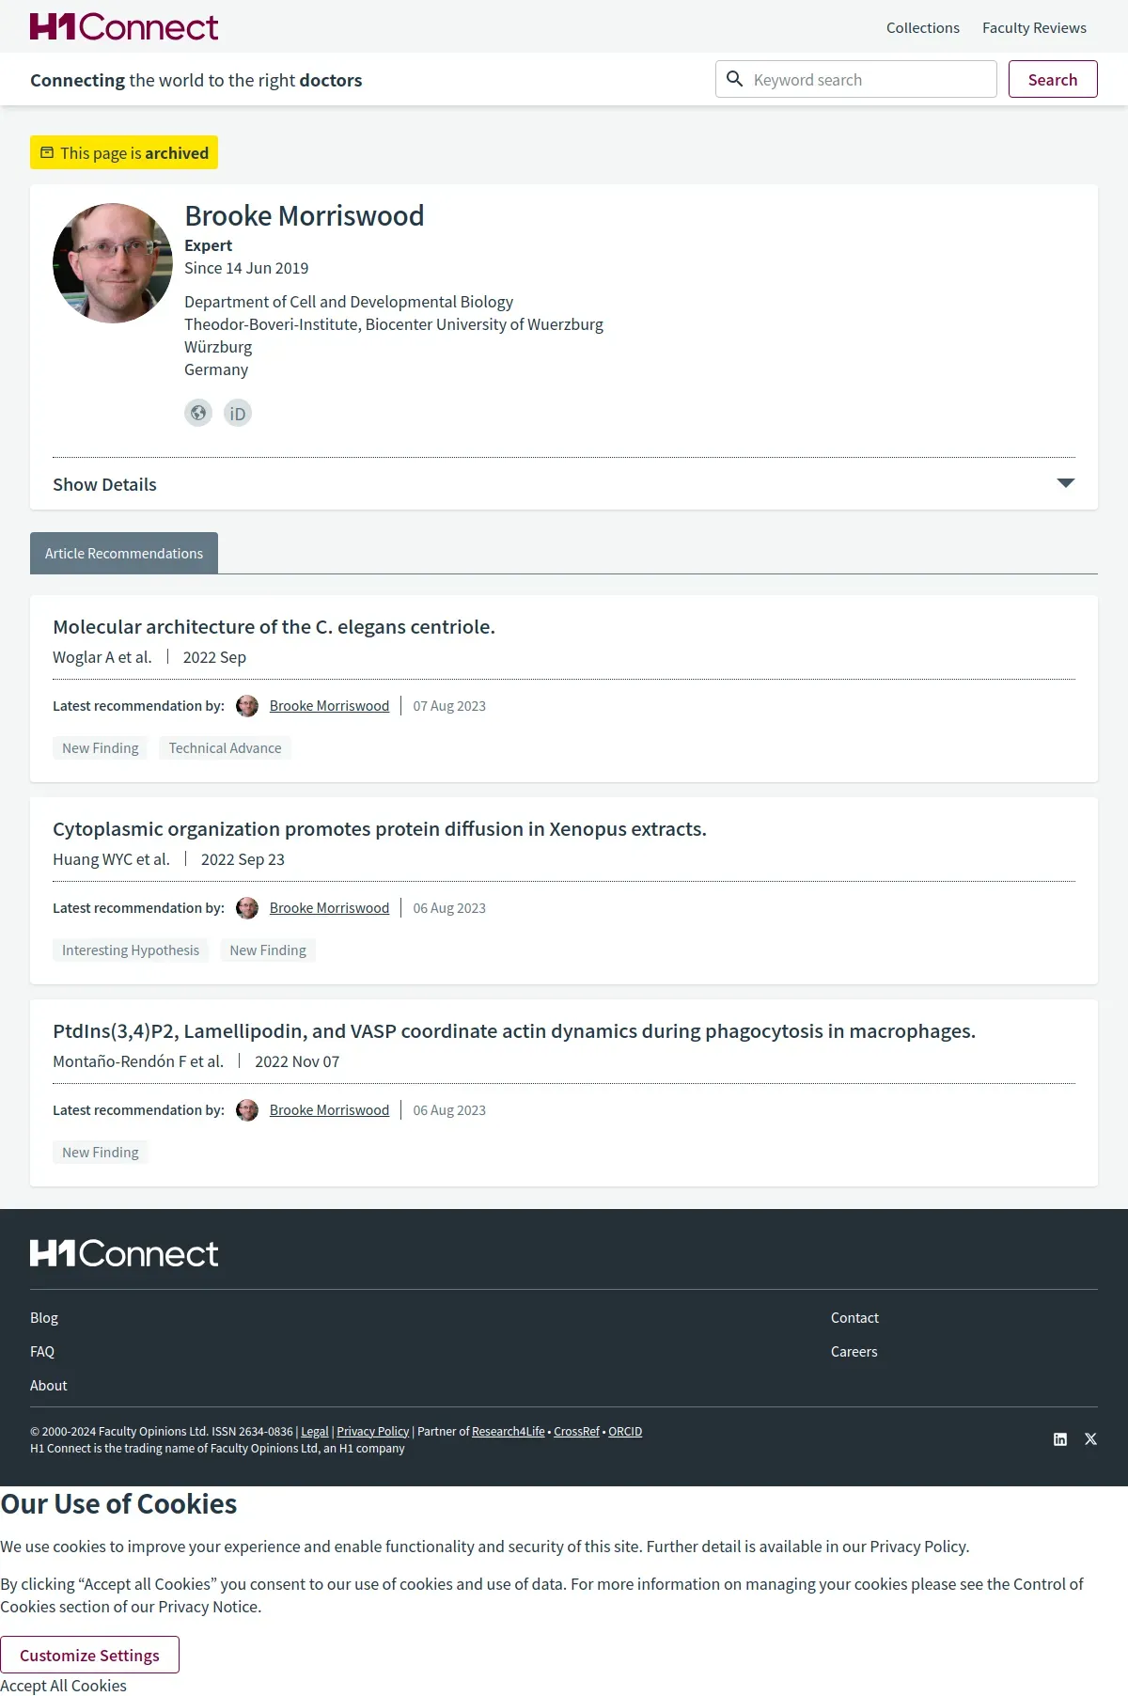Screen dimensions: 1128x1696
Task: Open the C. elegans centriole article
Action: click(274, 627)
